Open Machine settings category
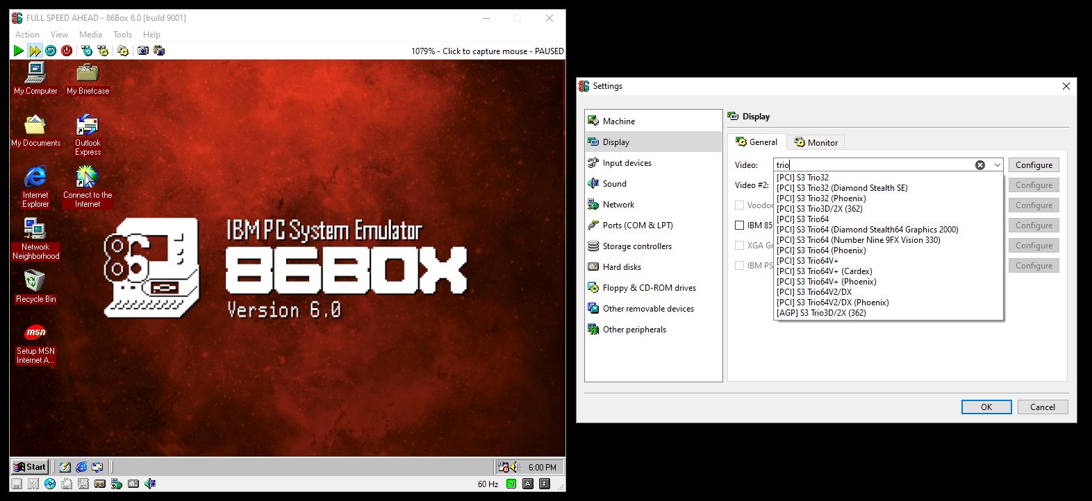The height and width of the screenshot is (501, 1092). coord(653,121)
